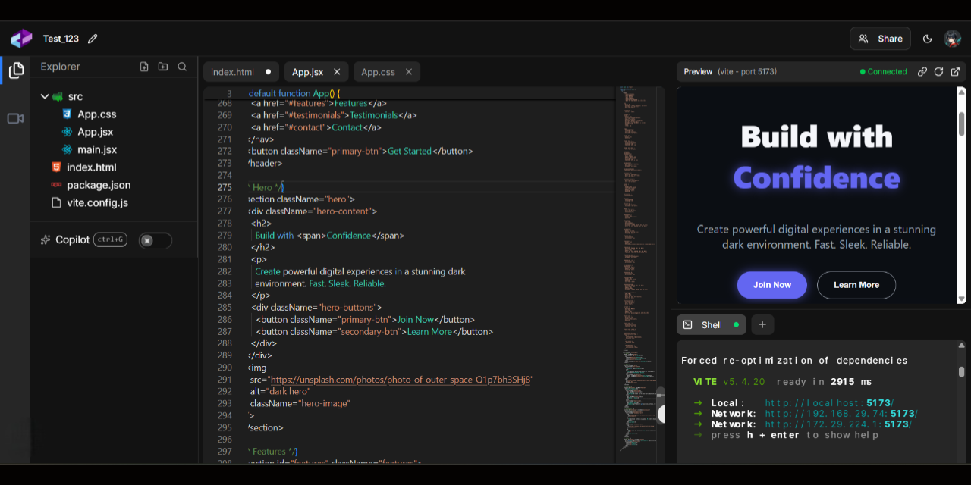Screen dimensions: 971x485
Task: Create a new folder in Explorer
Action: tap(163, 67)
